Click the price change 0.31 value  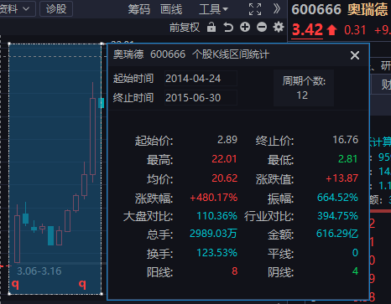(x=355, y=30)
